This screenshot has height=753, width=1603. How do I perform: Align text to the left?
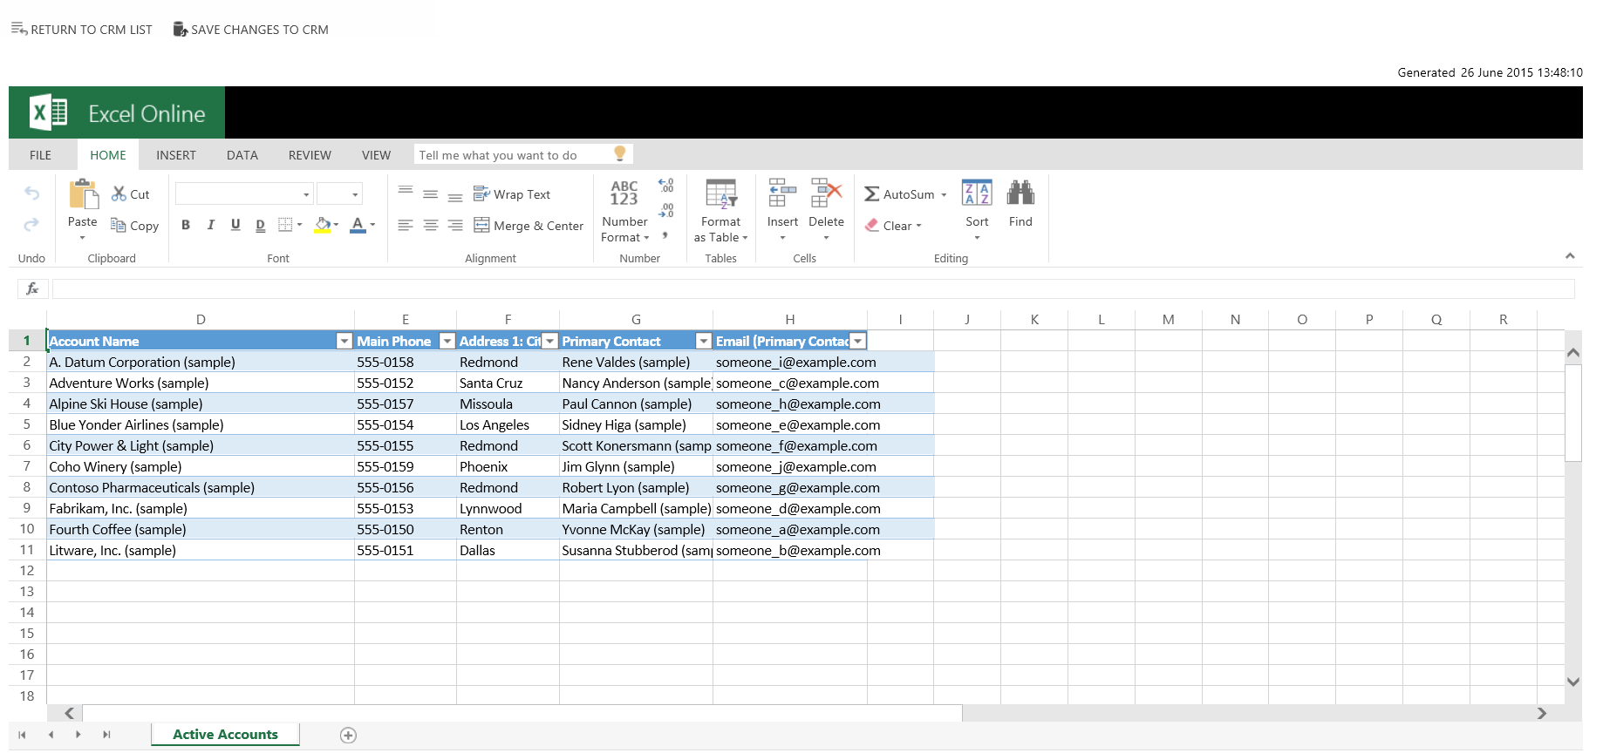click(406, 225)
